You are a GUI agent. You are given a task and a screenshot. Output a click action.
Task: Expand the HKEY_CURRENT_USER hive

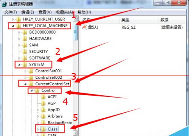[13, 19]
